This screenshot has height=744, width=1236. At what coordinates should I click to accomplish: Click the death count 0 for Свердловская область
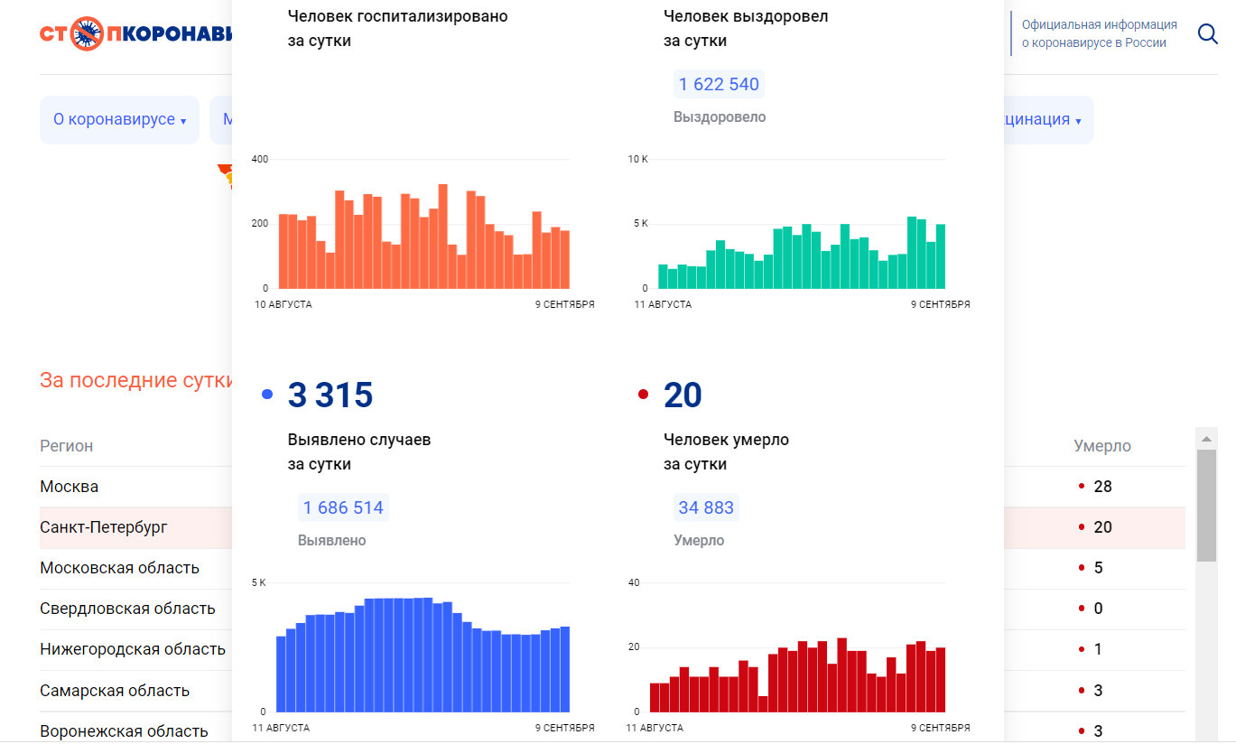pyautogui.click(x=1098, y=609)
